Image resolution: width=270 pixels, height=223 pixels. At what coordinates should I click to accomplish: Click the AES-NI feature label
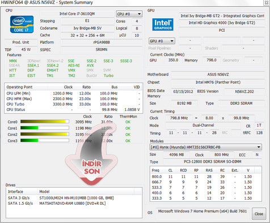[74, 65]
